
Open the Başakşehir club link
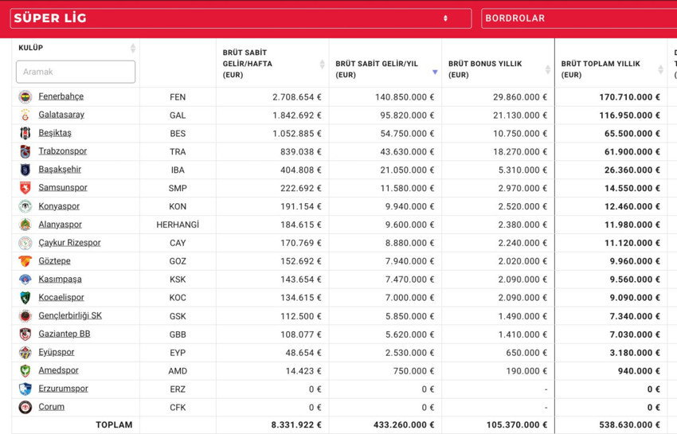(x=60, y=170)
